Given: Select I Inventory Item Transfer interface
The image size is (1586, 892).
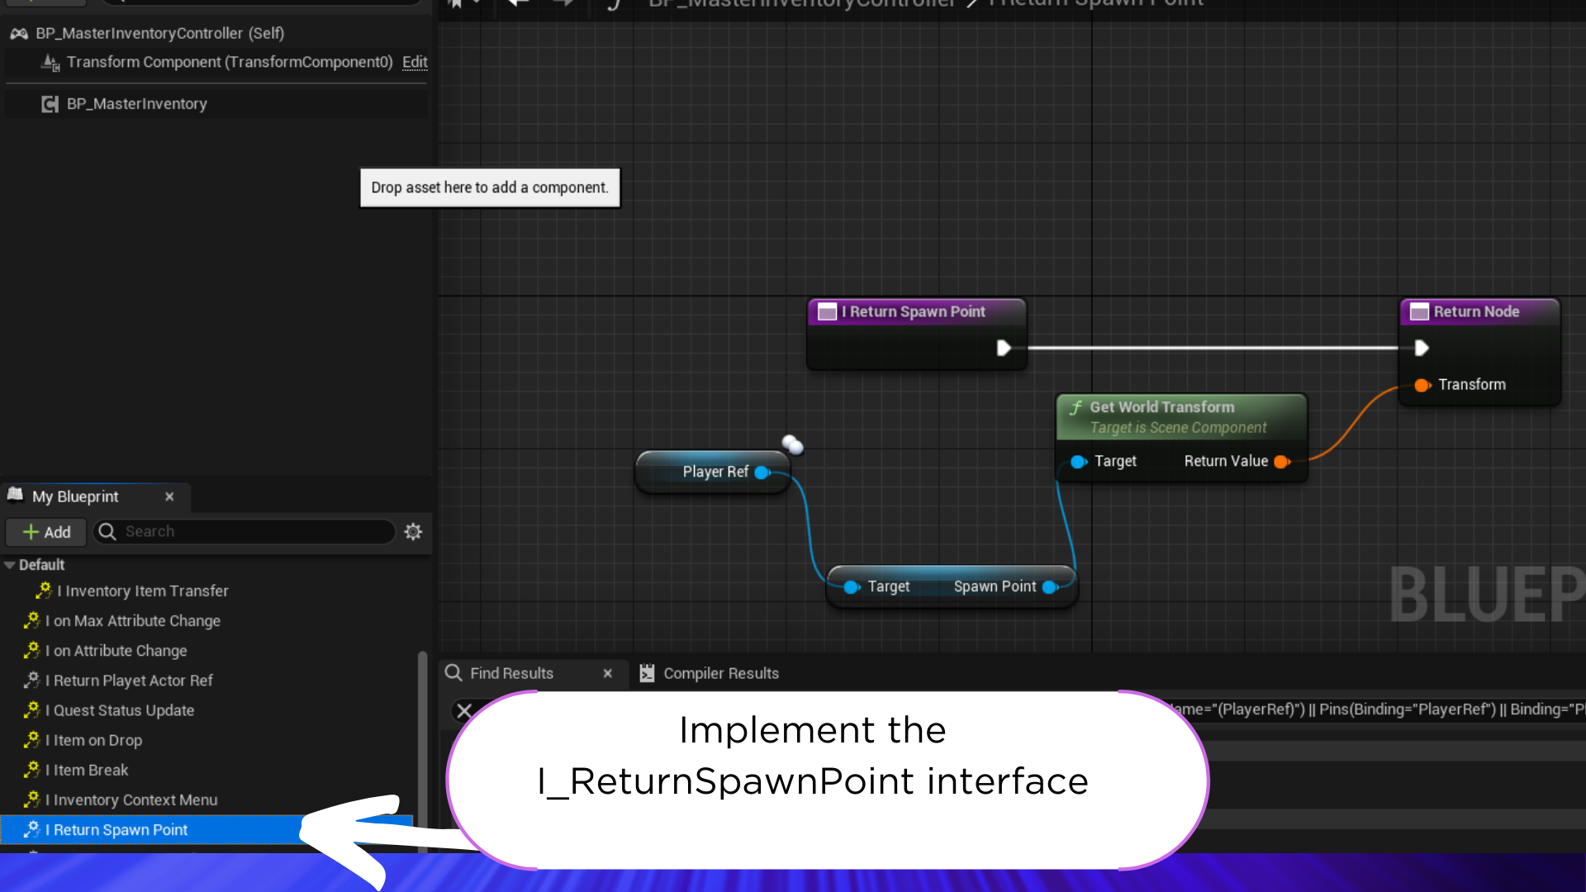Looking at the screenshot, I should (x=143, y=591).
